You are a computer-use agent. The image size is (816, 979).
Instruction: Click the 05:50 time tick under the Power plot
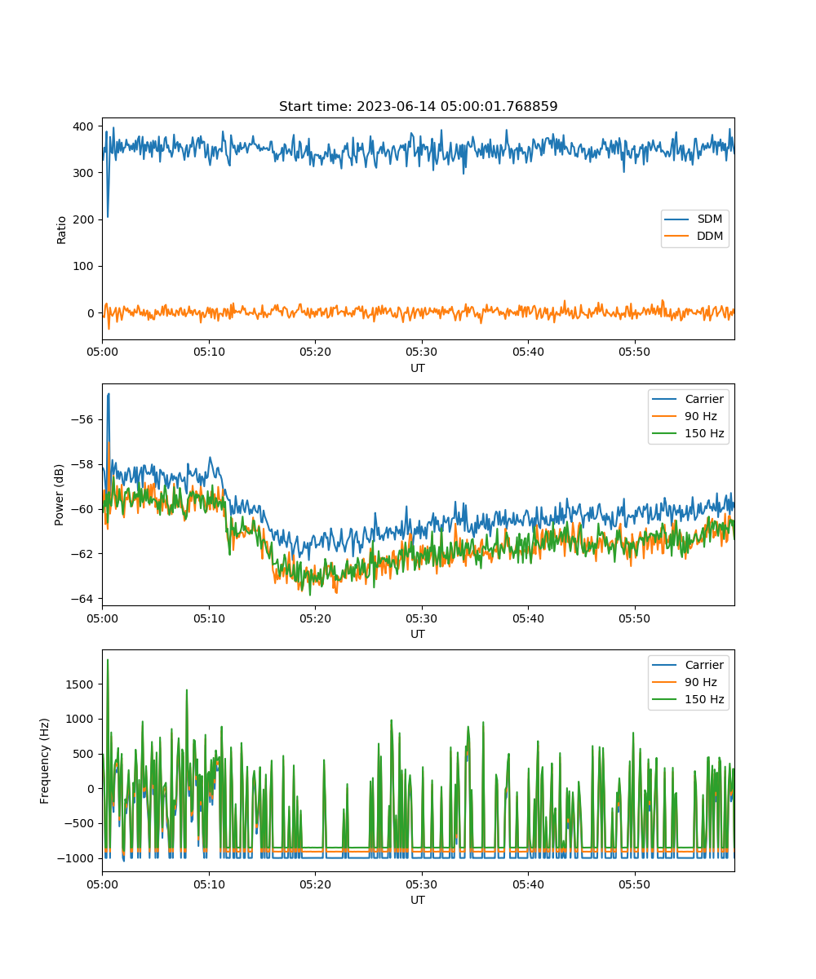[x=634, y=618]
